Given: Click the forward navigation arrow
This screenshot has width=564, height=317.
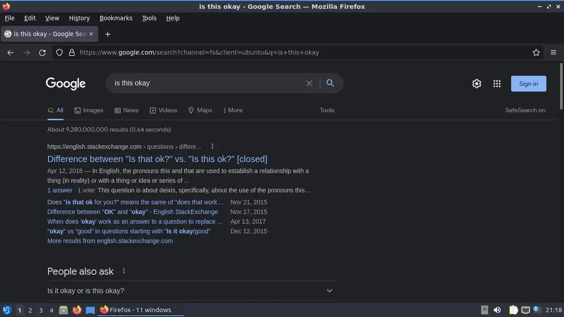Looking at the screenshot, I should pos(26,52).
